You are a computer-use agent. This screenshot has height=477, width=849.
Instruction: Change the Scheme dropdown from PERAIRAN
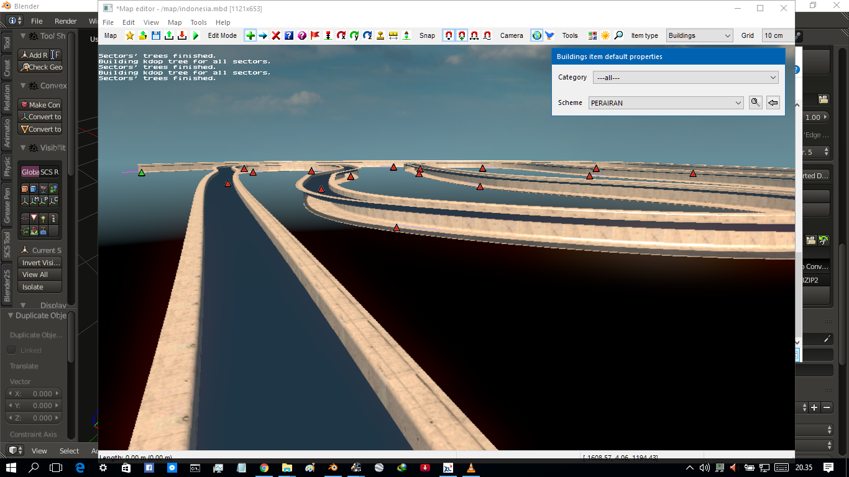(665, 102)
